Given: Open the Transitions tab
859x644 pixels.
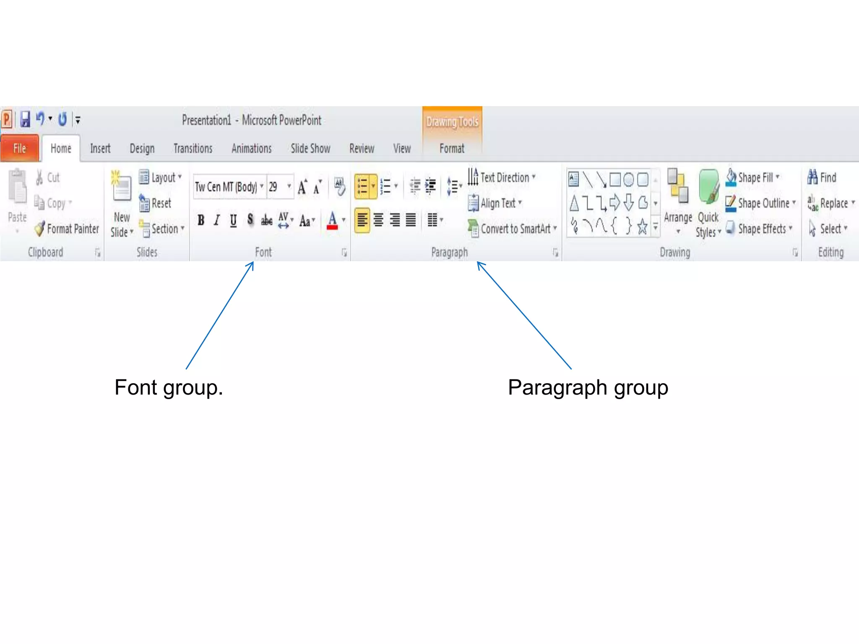Looking at the screenshot, I should tap(193, 148).
